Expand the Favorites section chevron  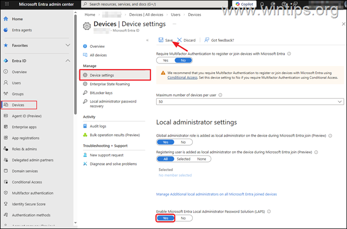click(68, 45)
